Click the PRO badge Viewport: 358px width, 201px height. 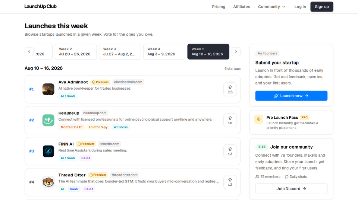coord(304,117)
